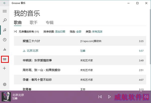This screenshot has width=151, height=103.
Task: Click the back arrow in the title bar
Action: 5,3
